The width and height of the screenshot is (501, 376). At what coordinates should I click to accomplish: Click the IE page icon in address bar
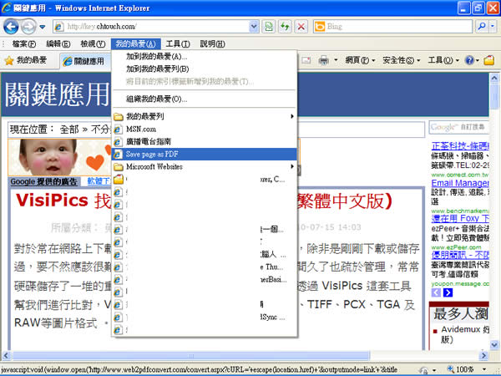click(x=59, y=27)
